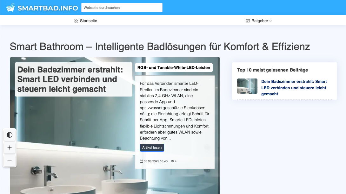
Task: Click the article excerpt text card
Action: coord(175,122)
